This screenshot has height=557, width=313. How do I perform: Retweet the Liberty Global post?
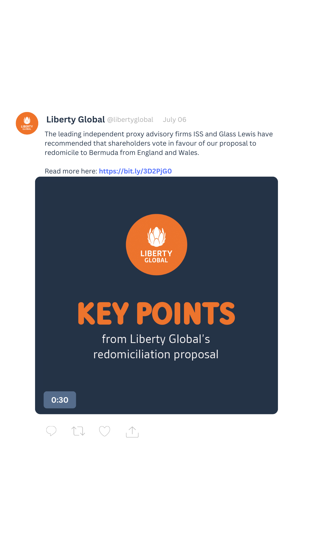point(78,431)
